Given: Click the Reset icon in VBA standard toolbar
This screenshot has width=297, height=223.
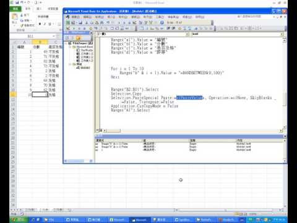Looking at the screenshot, I should 129,22.
